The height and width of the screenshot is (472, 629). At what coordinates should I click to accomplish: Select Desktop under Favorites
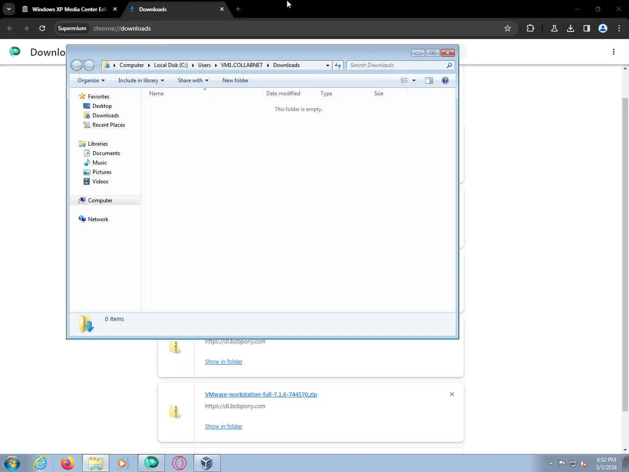click(102, 106)
